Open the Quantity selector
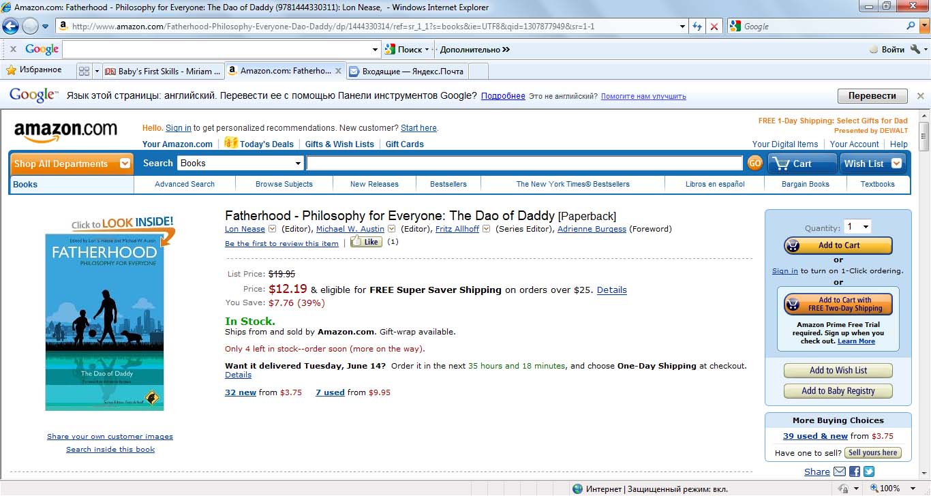This screenshot has width=931, height=496. (x=858, y=227)
